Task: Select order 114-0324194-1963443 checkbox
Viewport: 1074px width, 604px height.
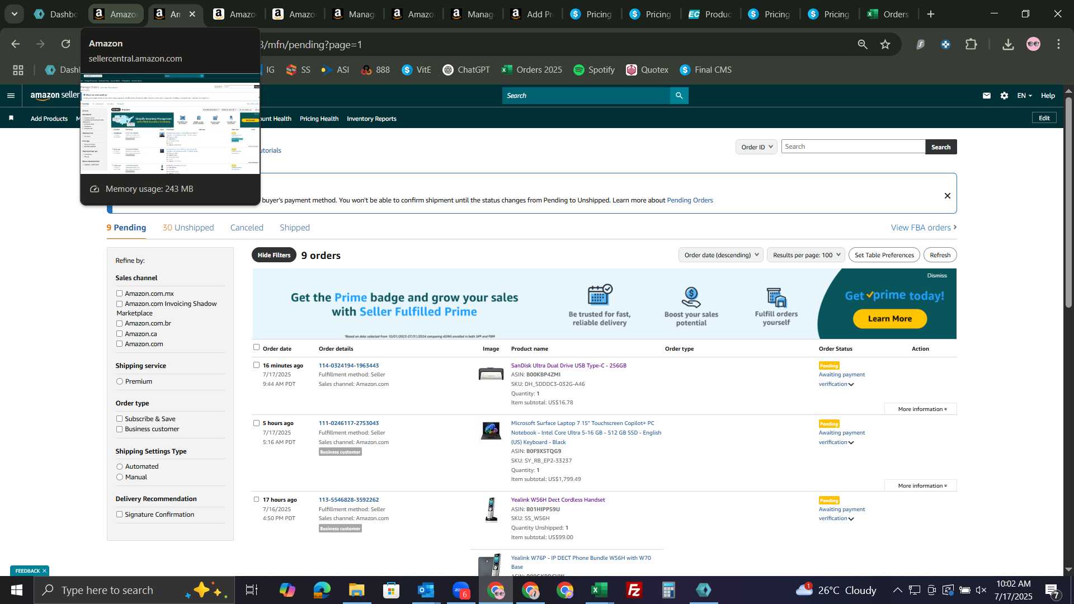Action: coord(256,365)
